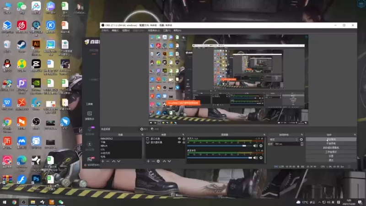Add a new scene with the plus icon
The width and height of the screenshot is (366, 206).
[102, 161]
